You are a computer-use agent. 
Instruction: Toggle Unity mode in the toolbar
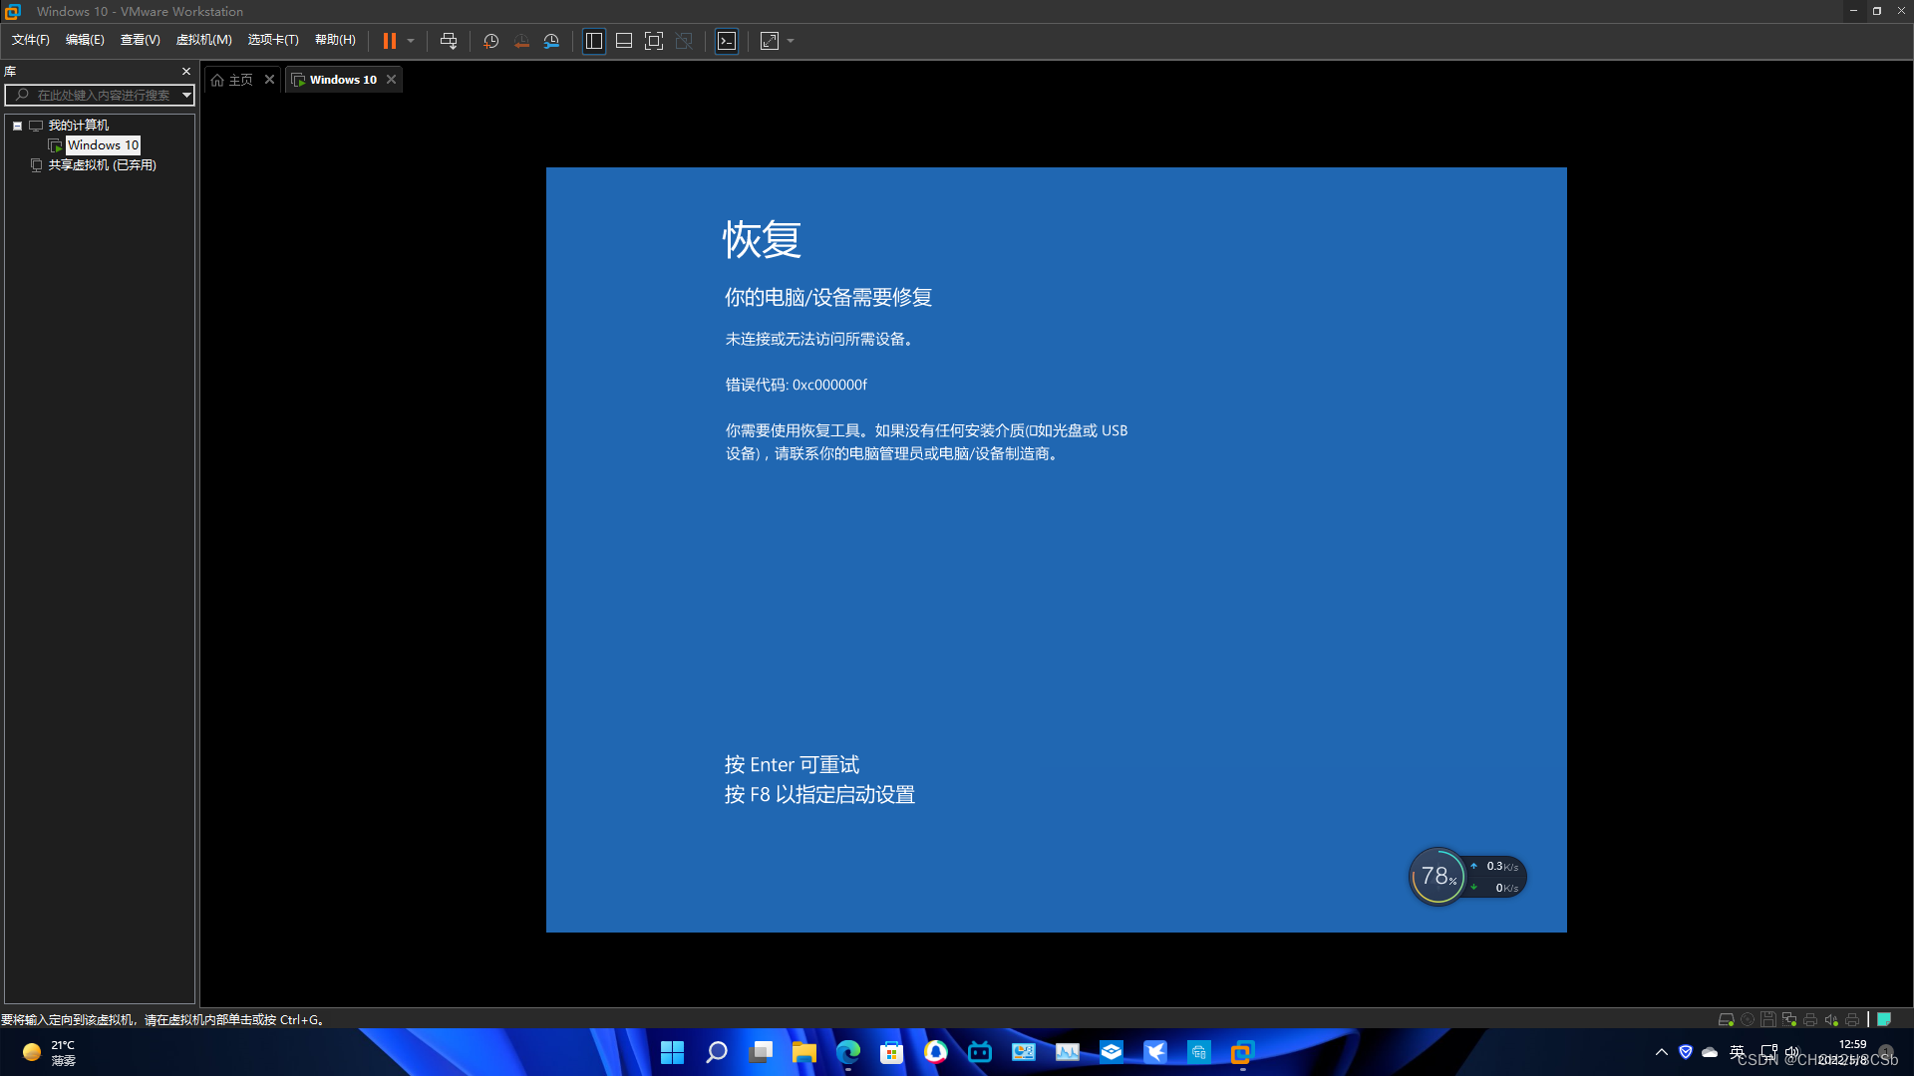pyautogui.click(x=684, y=41)
